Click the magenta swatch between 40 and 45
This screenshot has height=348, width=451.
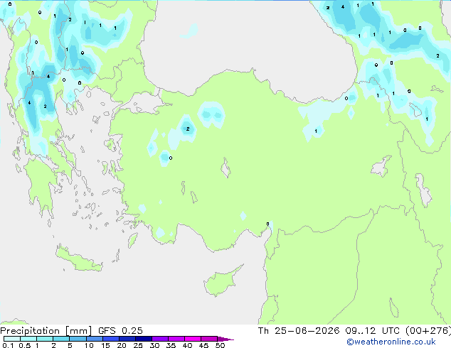[193, 339]
